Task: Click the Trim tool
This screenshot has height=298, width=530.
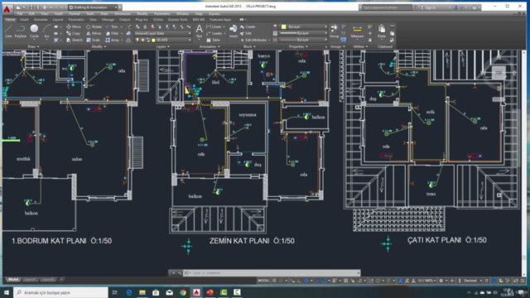Action: (112, 26)
